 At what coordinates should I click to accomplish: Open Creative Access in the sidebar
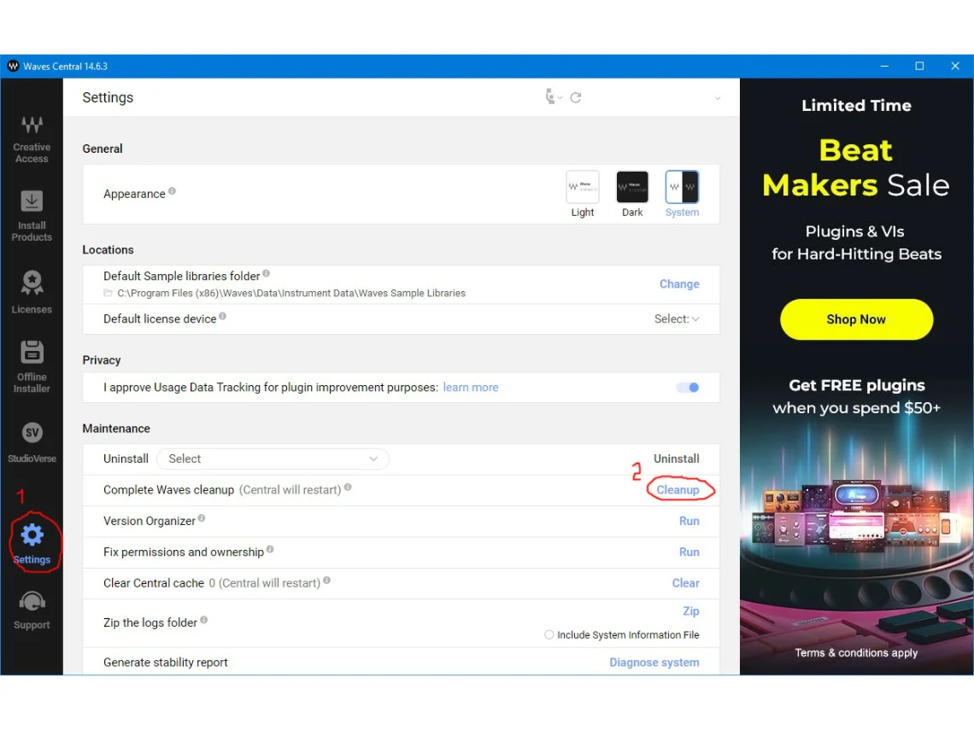coord(32,139)
